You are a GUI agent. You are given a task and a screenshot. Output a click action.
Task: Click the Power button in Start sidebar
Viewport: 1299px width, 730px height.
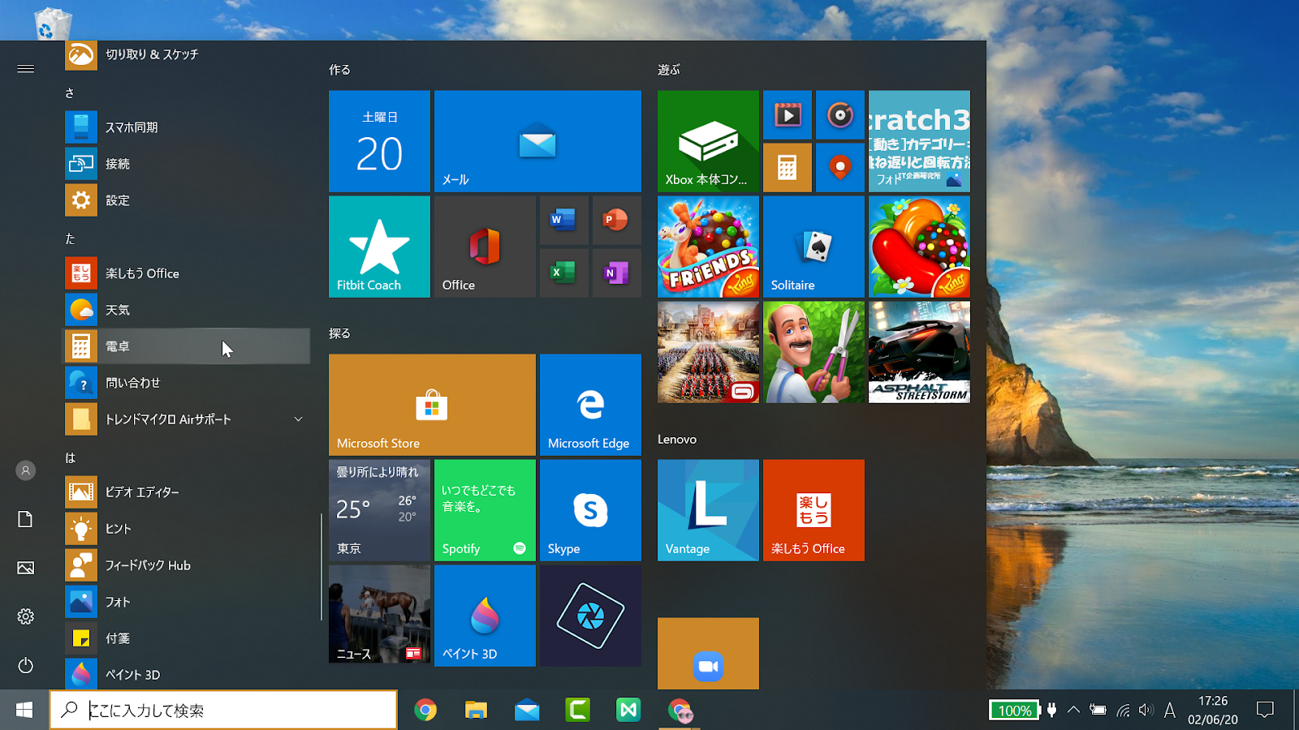click(26, 665)
